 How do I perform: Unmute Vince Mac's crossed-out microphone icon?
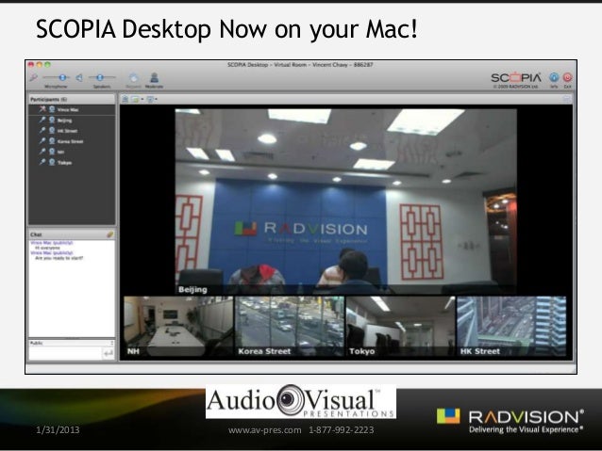pyautogui.click(x=42, y=109)
